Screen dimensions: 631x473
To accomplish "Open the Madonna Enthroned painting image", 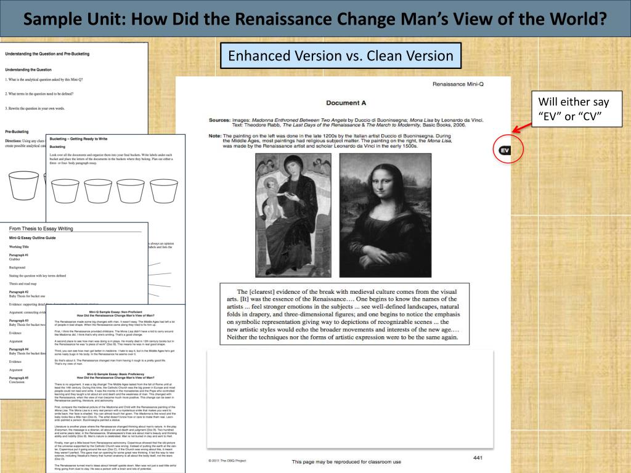I will [293, 215].
